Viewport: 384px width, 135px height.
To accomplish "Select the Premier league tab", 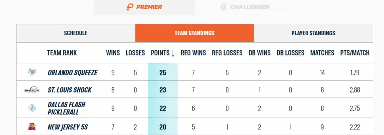I will (x=144, y=7).
